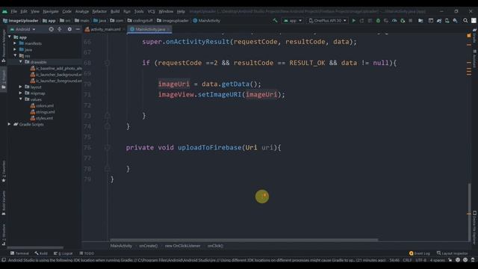
Task: Open Project panel gear settings
Action: click(x=69, y=29)
